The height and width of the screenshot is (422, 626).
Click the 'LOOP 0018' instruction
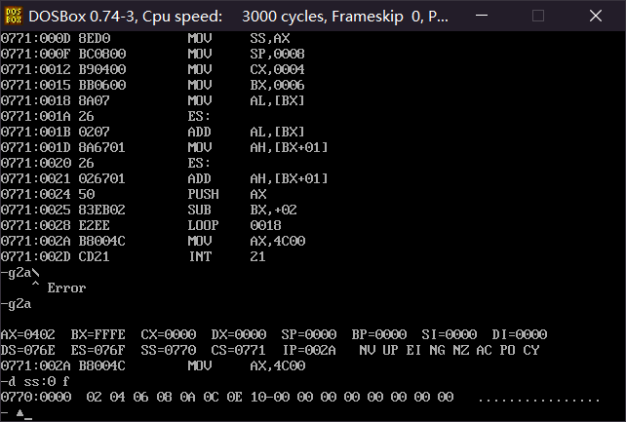pyautogui.click(x=235, y=225)
